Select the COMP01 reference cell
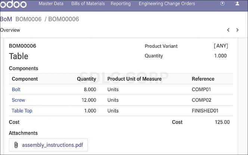 point(201,89)
